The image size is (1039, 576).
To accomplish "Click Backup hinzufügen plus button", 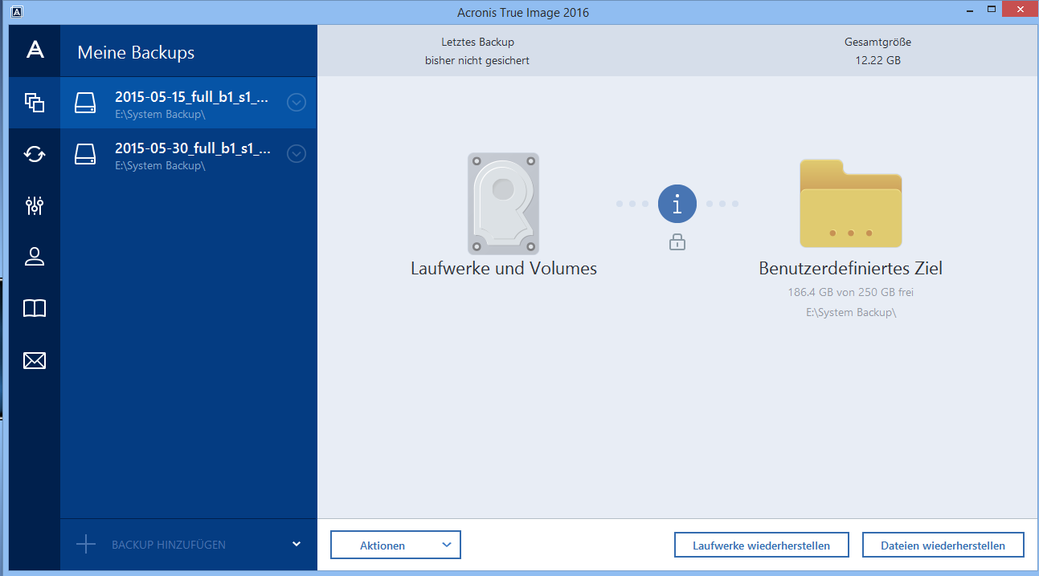I will click(86, 545).
